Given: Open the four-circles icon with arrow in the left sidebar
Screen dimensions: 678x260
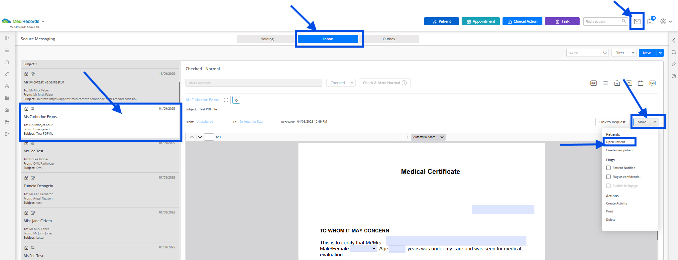Looking at the screenshot, I should tap(8, 98).
